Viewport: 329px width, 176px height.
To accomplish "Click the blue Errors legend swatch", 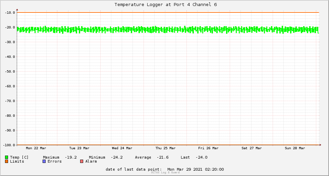I will 44,161.
